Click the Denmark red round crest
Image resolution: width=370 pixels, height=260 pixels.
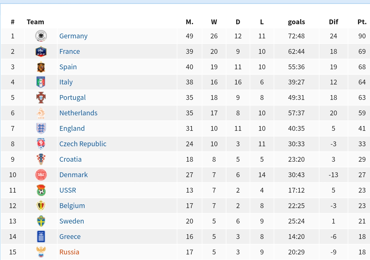coord(41,175)
